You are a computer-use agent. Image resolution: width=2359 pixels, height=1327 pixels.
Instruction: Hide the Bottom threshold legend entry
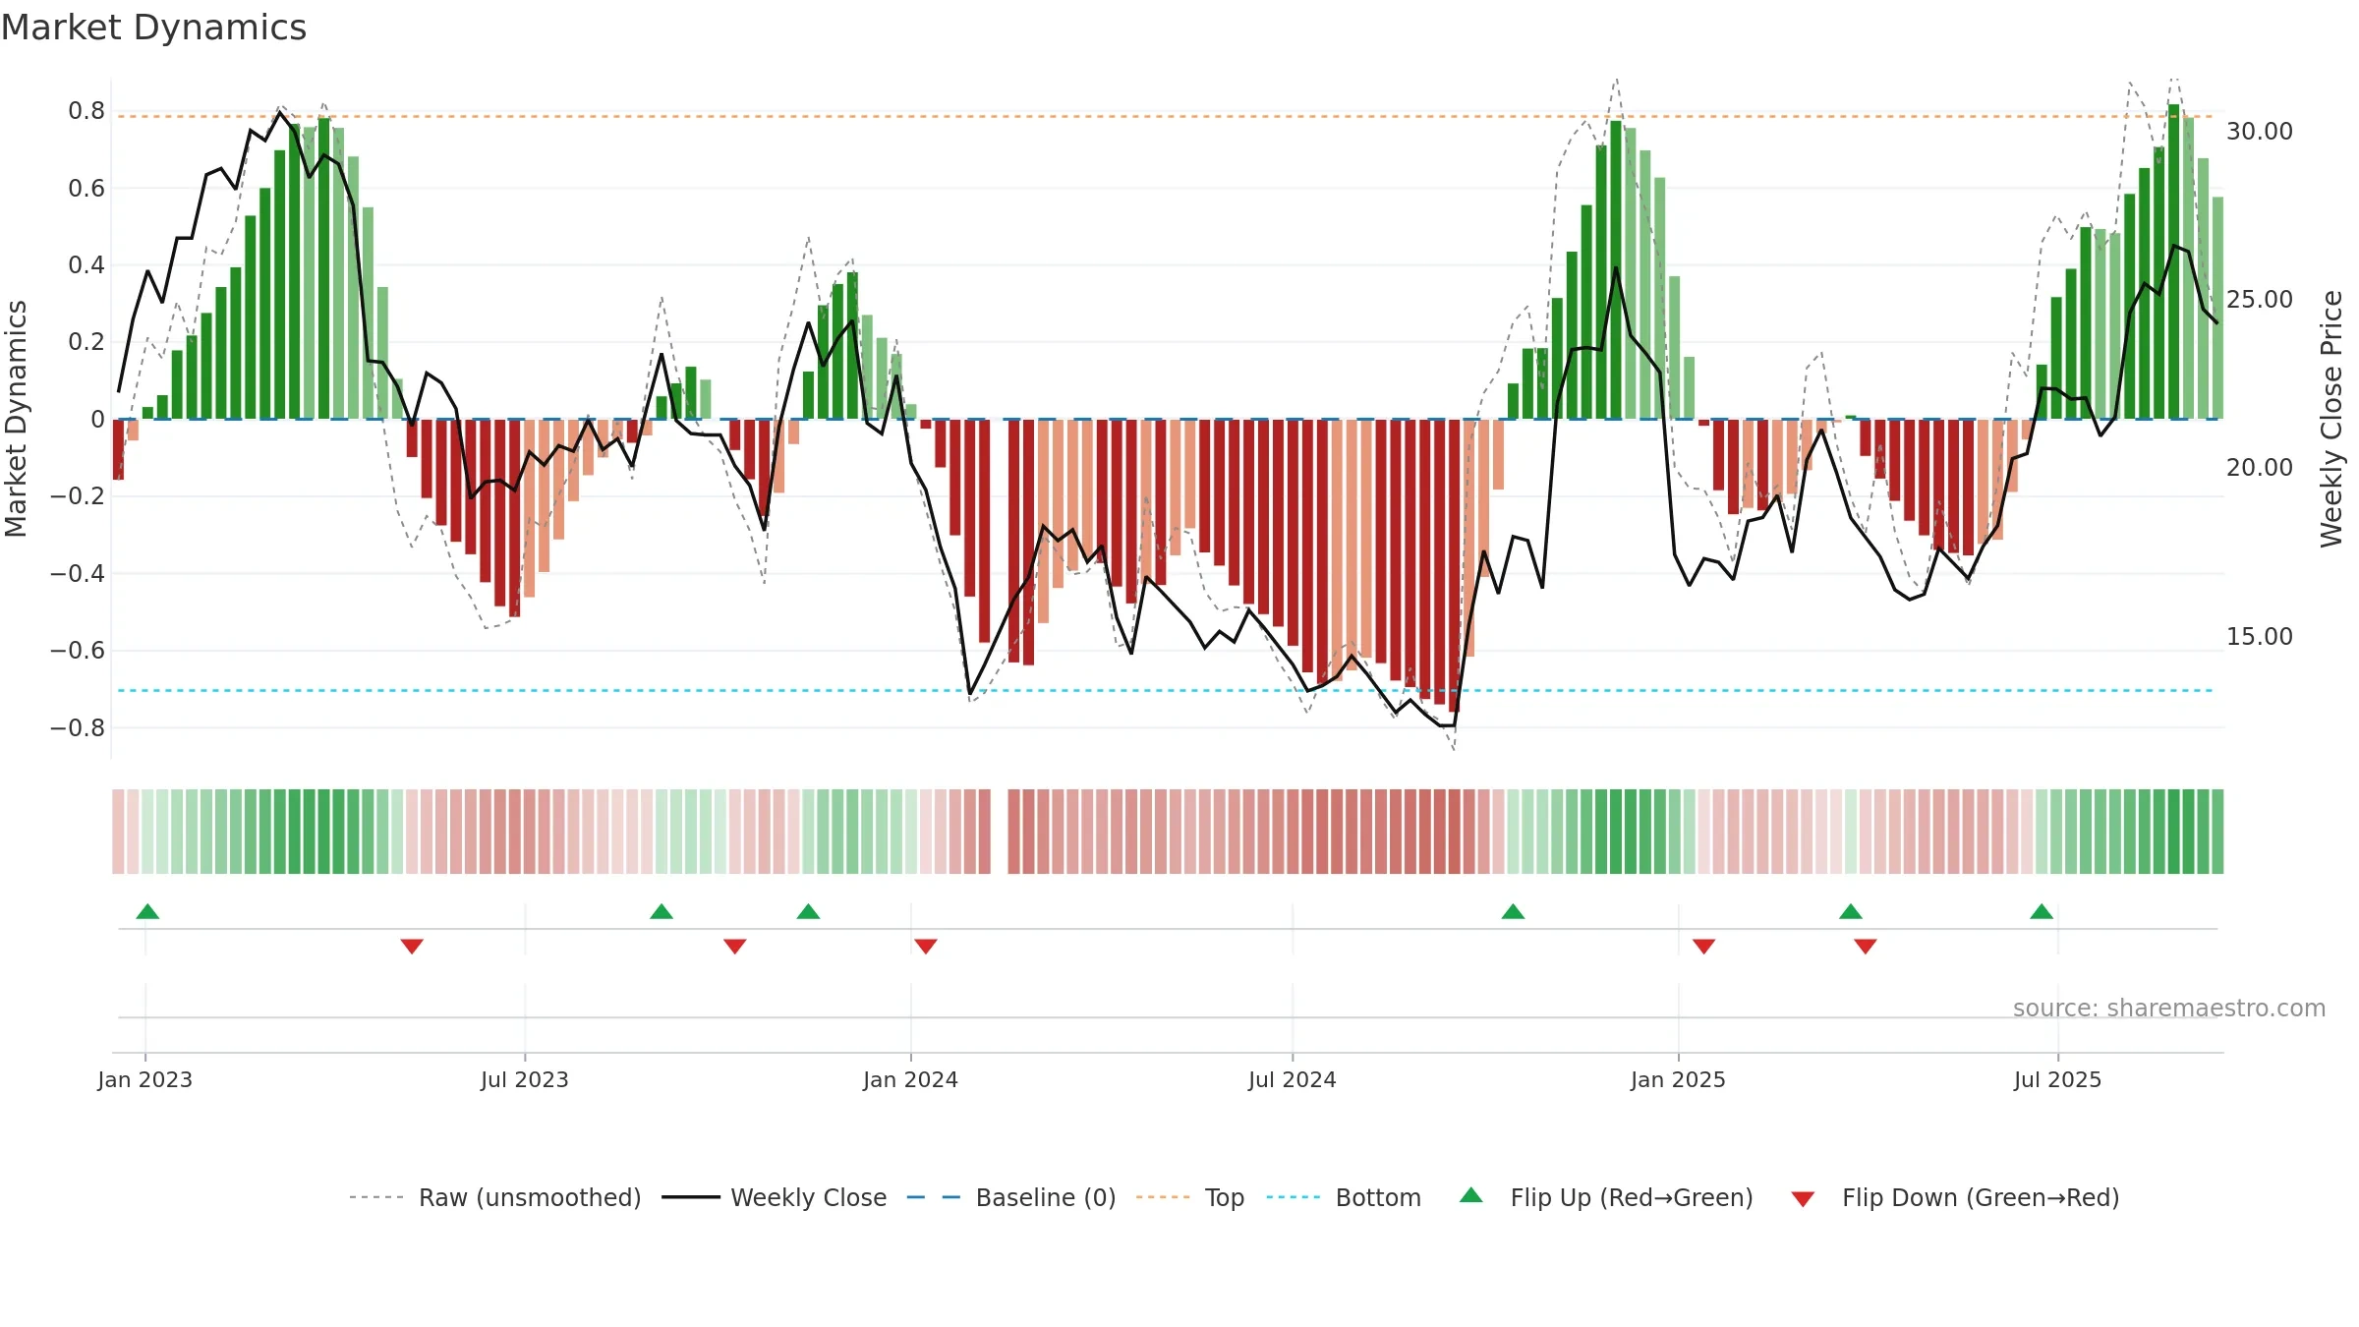point(1344,1198)
